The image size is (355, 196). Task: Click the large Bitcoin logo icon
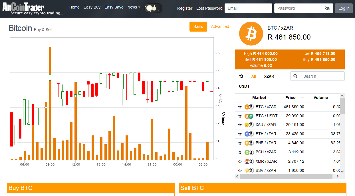click(x=251, y=34)
